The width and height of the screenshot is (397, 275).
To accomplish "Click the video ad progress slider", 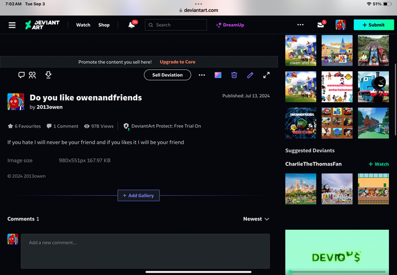I will click(337, 272).
